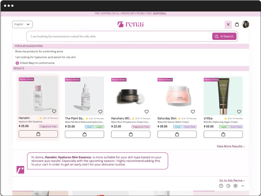Close the AI search panel
261x196 pixels.
click(x=228, y=24)
